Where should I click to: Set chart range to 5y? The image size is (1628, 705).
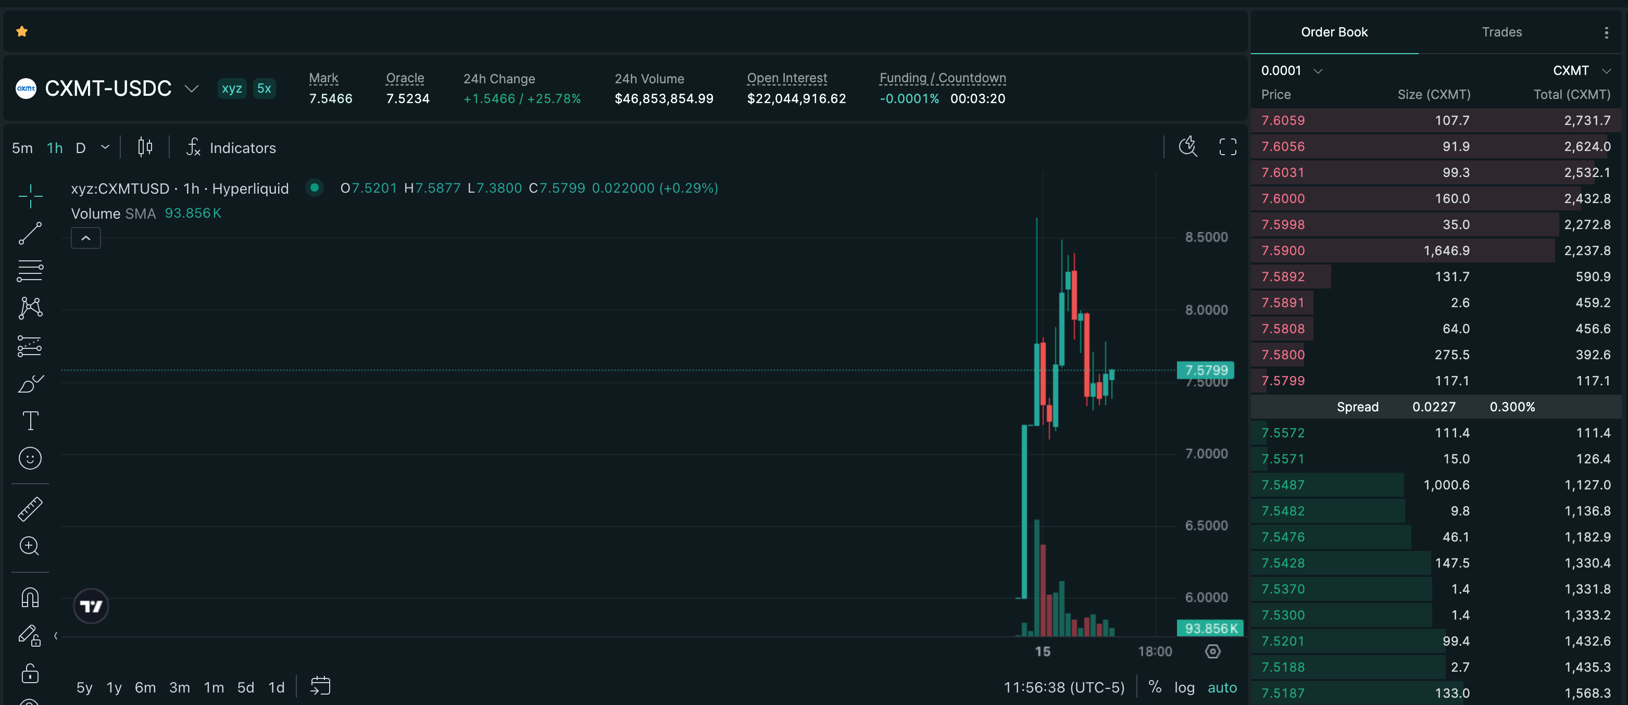coord(85,687)
